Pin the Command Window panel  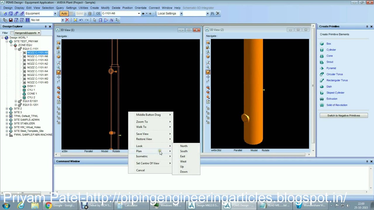(367, 161)
